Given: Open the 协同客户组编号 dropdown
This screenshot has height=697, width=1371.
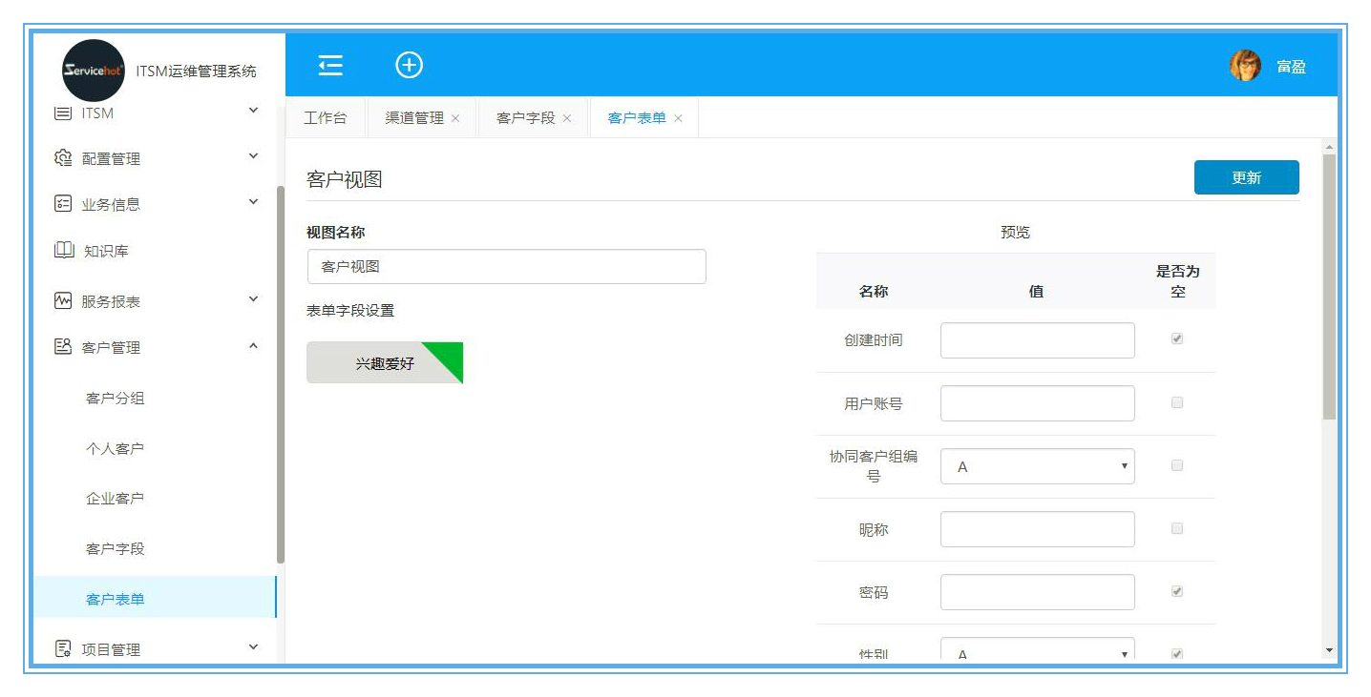Looking at the screenshot, I should coord(1037,466).
